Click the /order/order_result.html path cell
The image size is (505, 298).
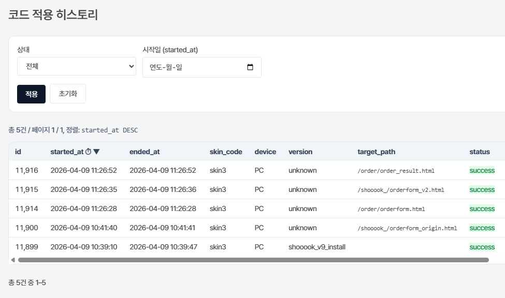point(396,171)
